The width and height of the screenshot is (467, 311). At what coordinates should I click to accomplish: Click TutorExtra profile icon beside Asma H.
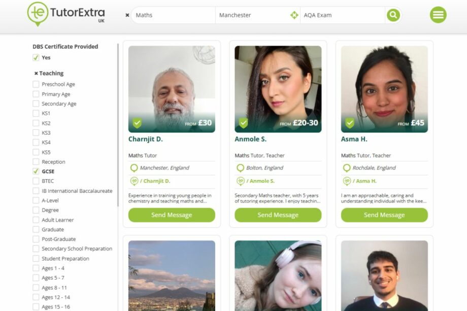pos(347,181)
